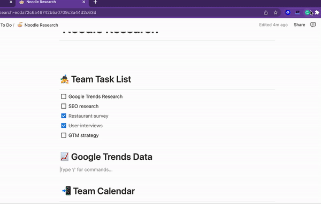Bookmark this page with the star icon

coord(276,13)
